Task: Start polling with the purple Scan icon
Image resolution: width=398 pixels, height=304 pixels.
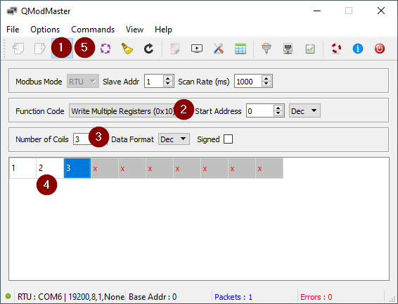Action: (105, 49)
